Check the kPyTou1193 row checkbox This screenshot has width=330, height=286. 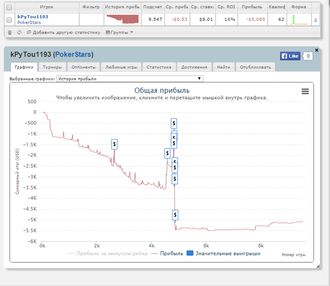coord(9,20)
